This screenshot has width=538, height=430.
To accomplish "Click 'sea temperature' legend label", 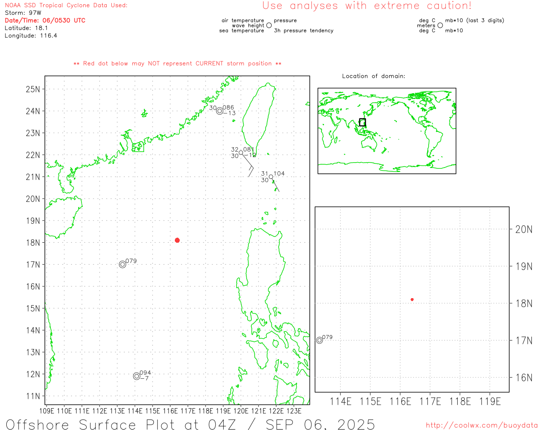I will click(242, 31).
